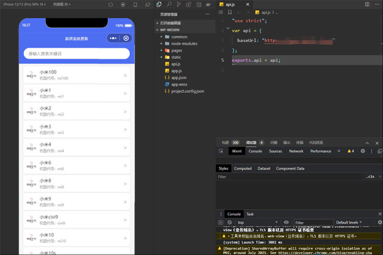Click the element inspector select icon in devtools

click(221, 151)
